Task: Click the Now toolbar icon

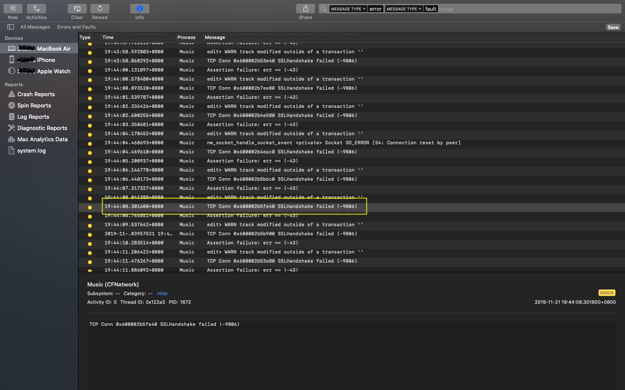Action: tap(13, 9)
